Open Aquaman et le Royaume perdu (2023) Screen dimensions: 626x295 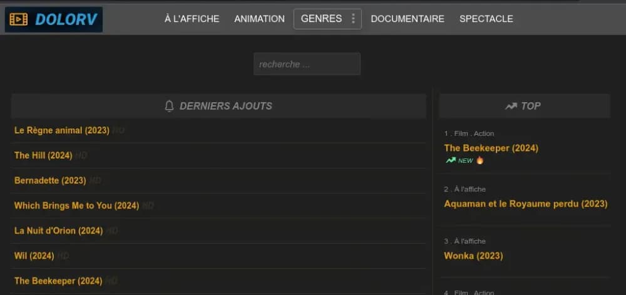(526, 204)
